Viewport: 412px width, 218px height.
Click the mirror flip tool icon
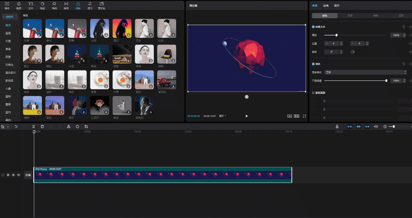pyautogui.click(x=69, y=127)
